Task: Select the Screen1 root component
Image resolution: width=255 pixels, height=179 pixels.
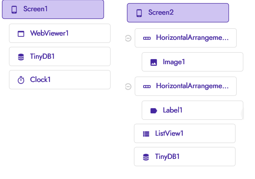Action: [36, 9]
